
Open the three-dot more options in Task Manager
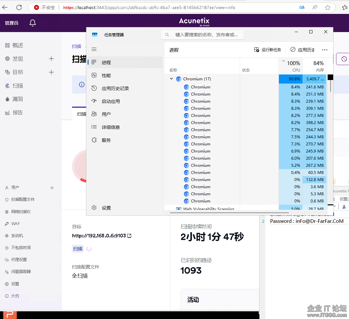click(325, 50)
